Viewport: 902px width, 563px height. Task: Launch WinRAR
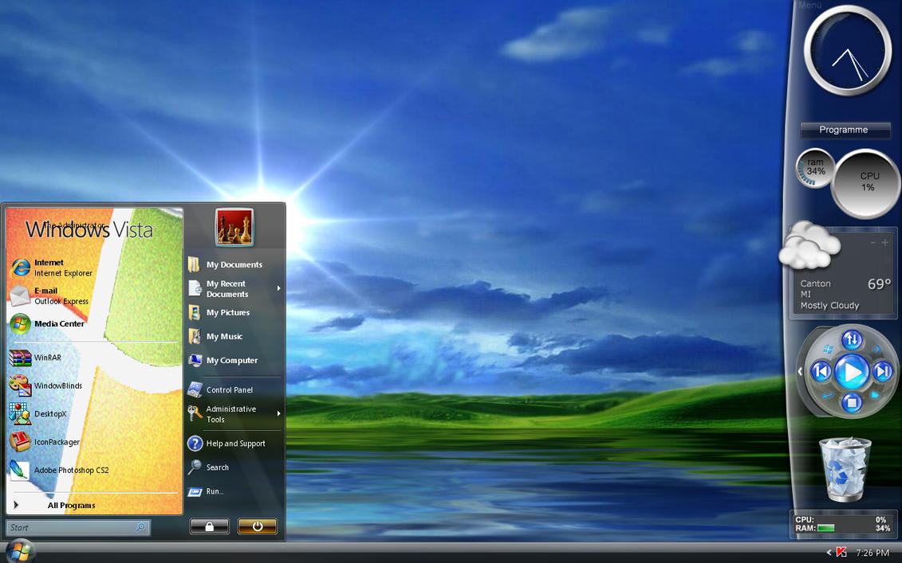pyautogui.click(x=36, y=358)
